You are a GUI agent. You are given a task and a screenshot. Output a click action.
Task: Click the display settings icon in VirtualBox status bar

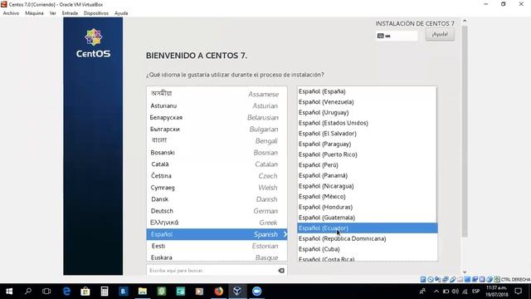(467, 279)
